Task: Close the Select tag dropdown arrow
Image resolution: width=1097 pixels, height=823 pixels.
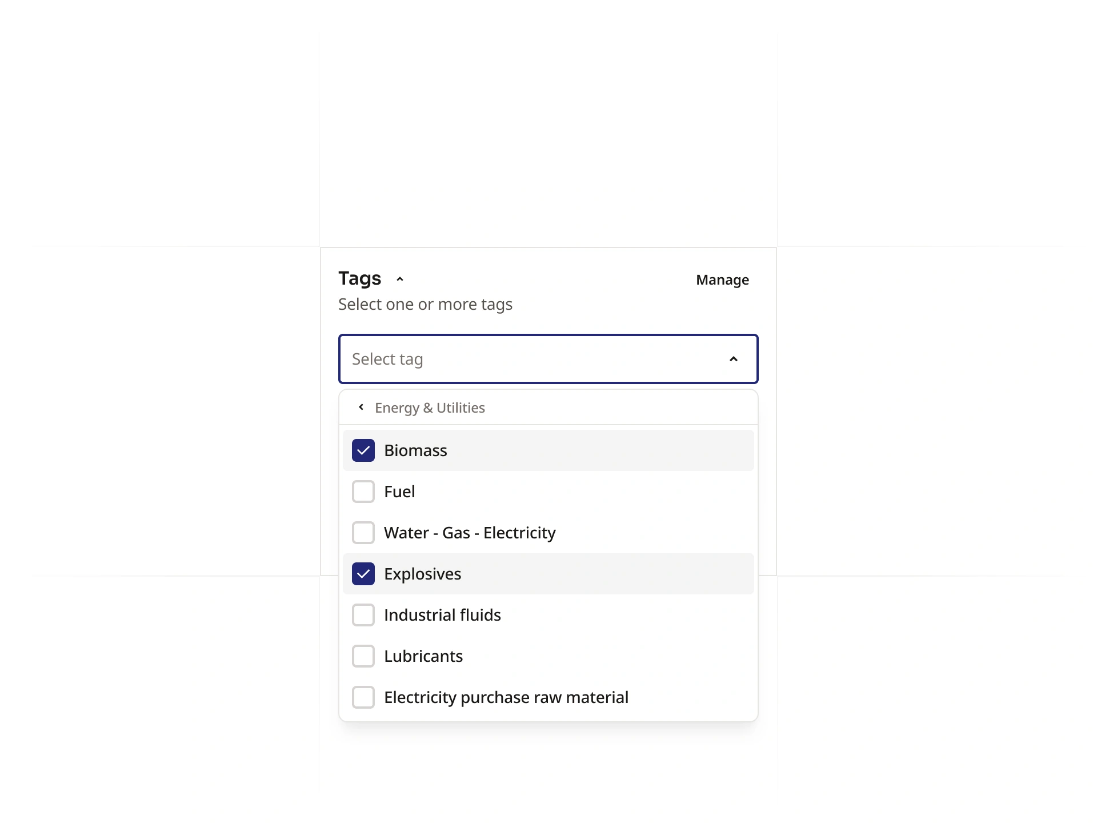Action: click(734, 359)
